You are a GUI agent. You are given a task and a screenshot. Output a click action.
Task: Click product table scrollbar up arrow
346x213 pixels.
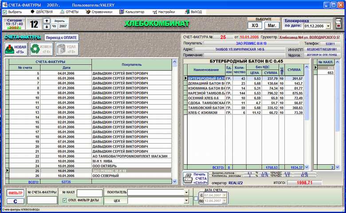coord(307,67)
